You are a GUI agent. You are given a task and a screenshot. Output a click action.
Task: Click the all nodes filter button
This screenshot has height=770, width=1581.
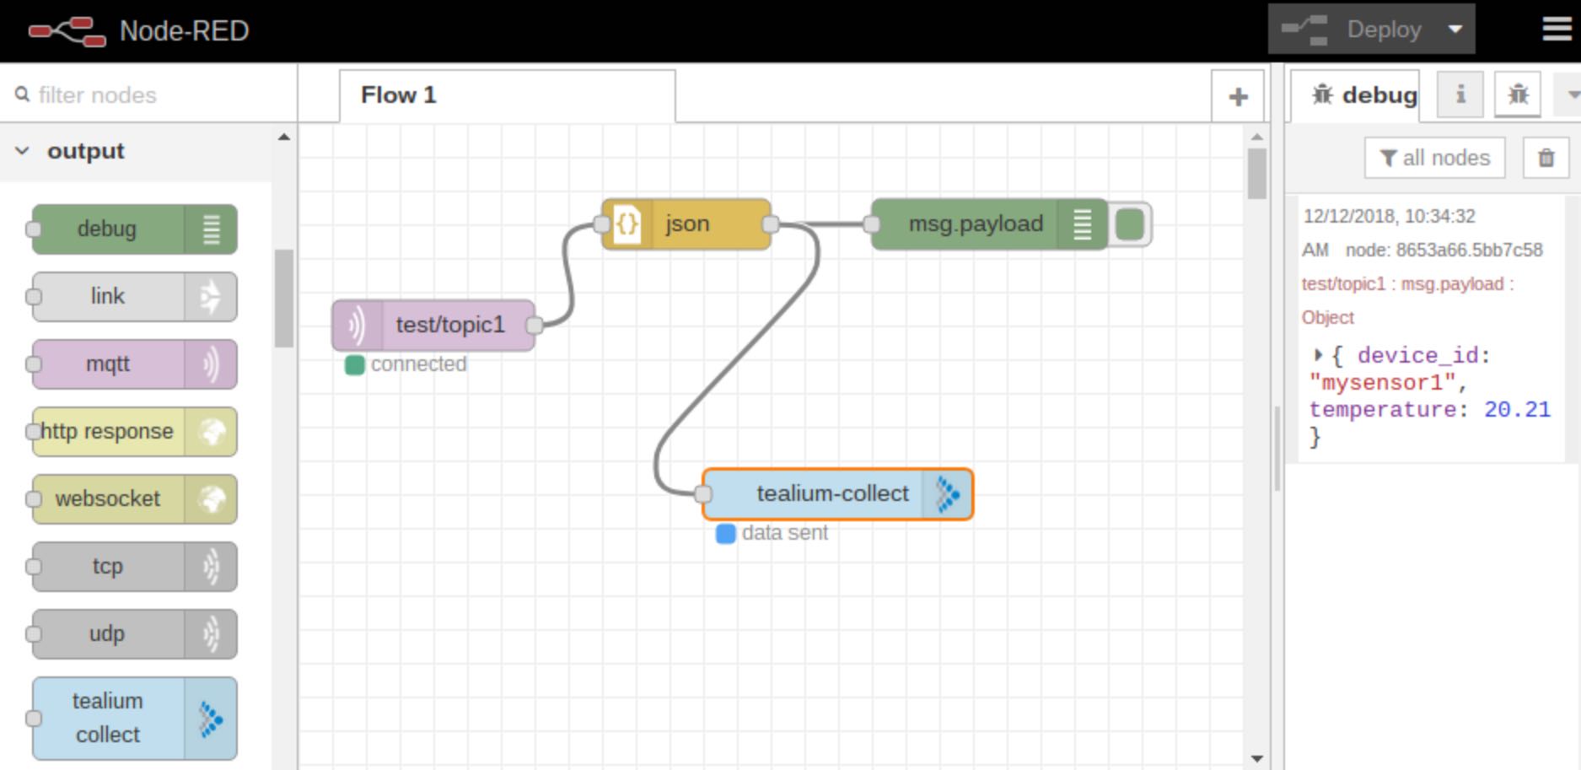pyautogui.click(x=1435, y=158)
